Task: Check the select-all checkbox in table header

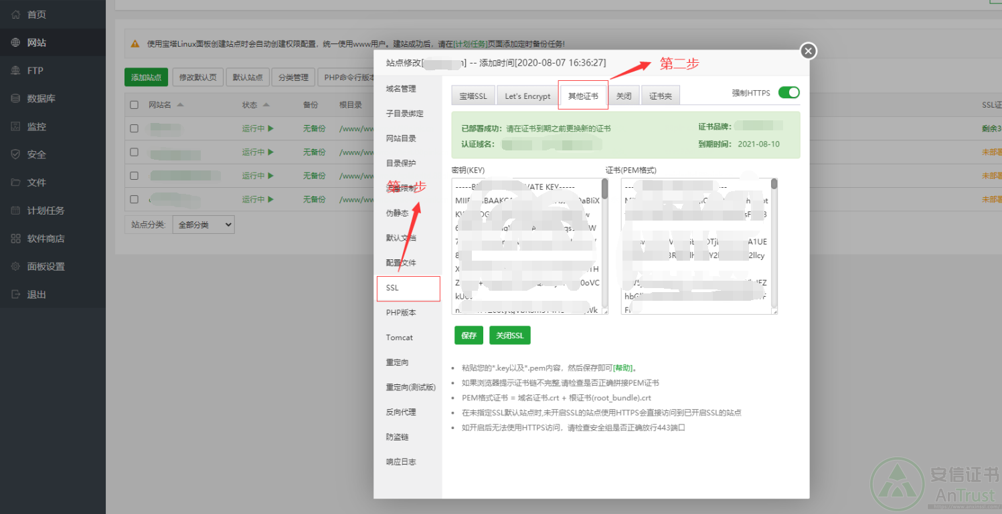Action: coord(135,105)
